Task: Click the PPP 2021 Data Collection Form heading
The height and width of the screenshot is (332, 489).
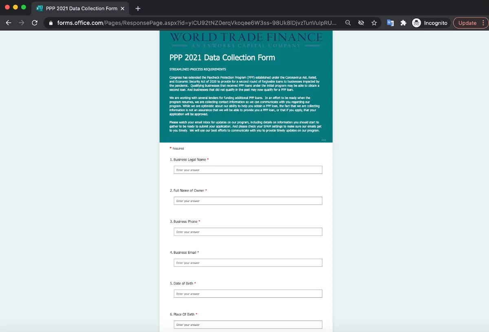Action: coord(222,57)
